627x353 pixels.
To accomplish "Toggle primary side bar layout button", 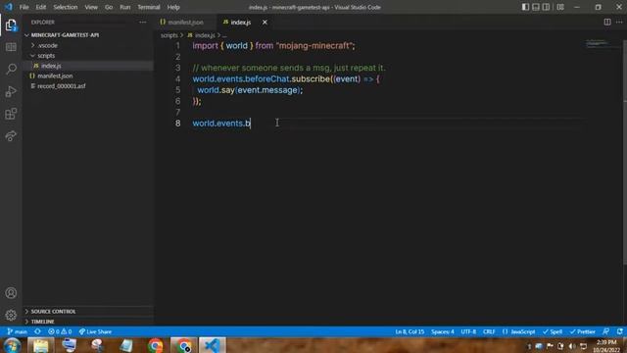I will tap(525, 7).
